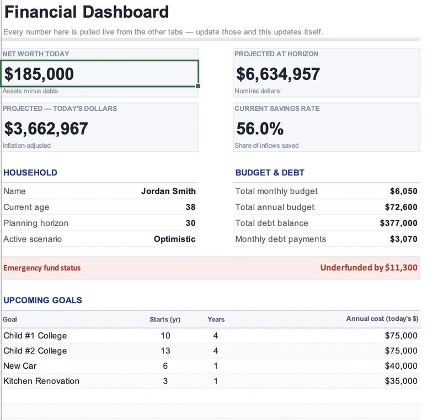This screenshot has width=438, height=420.
Task: Select the planning horizon value 30
Action: click(190, 223)
